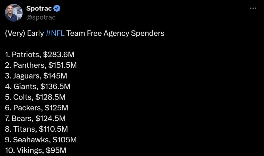Select the Giants team name
Screen dimensions: 264x156
click(25, 86)
